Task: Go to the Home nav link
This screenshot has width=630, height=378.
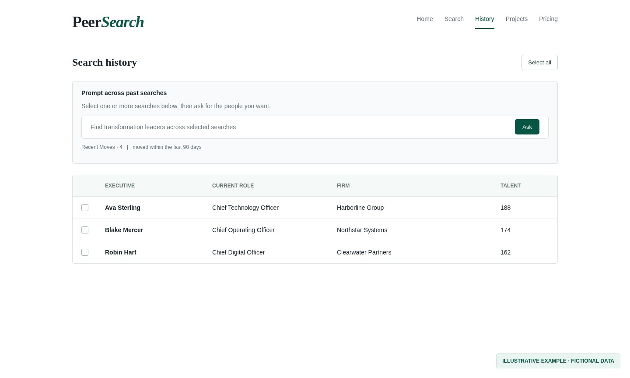Action: (x=425, y=19)
